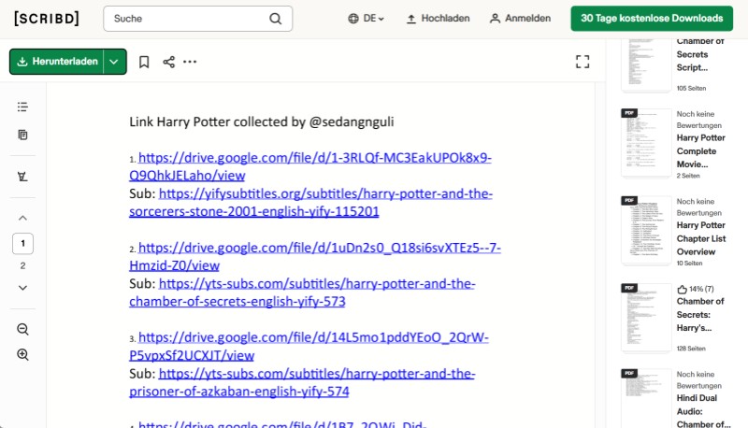
Task: Click the Herunterladen download button
Action: (x=57, y=62)
